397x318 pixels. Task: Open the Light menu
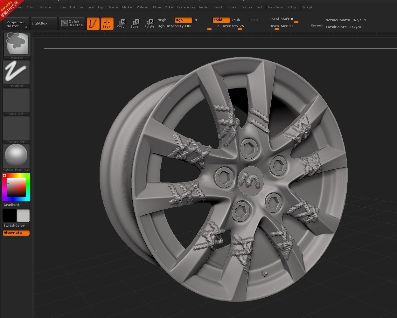pos(101,7)
